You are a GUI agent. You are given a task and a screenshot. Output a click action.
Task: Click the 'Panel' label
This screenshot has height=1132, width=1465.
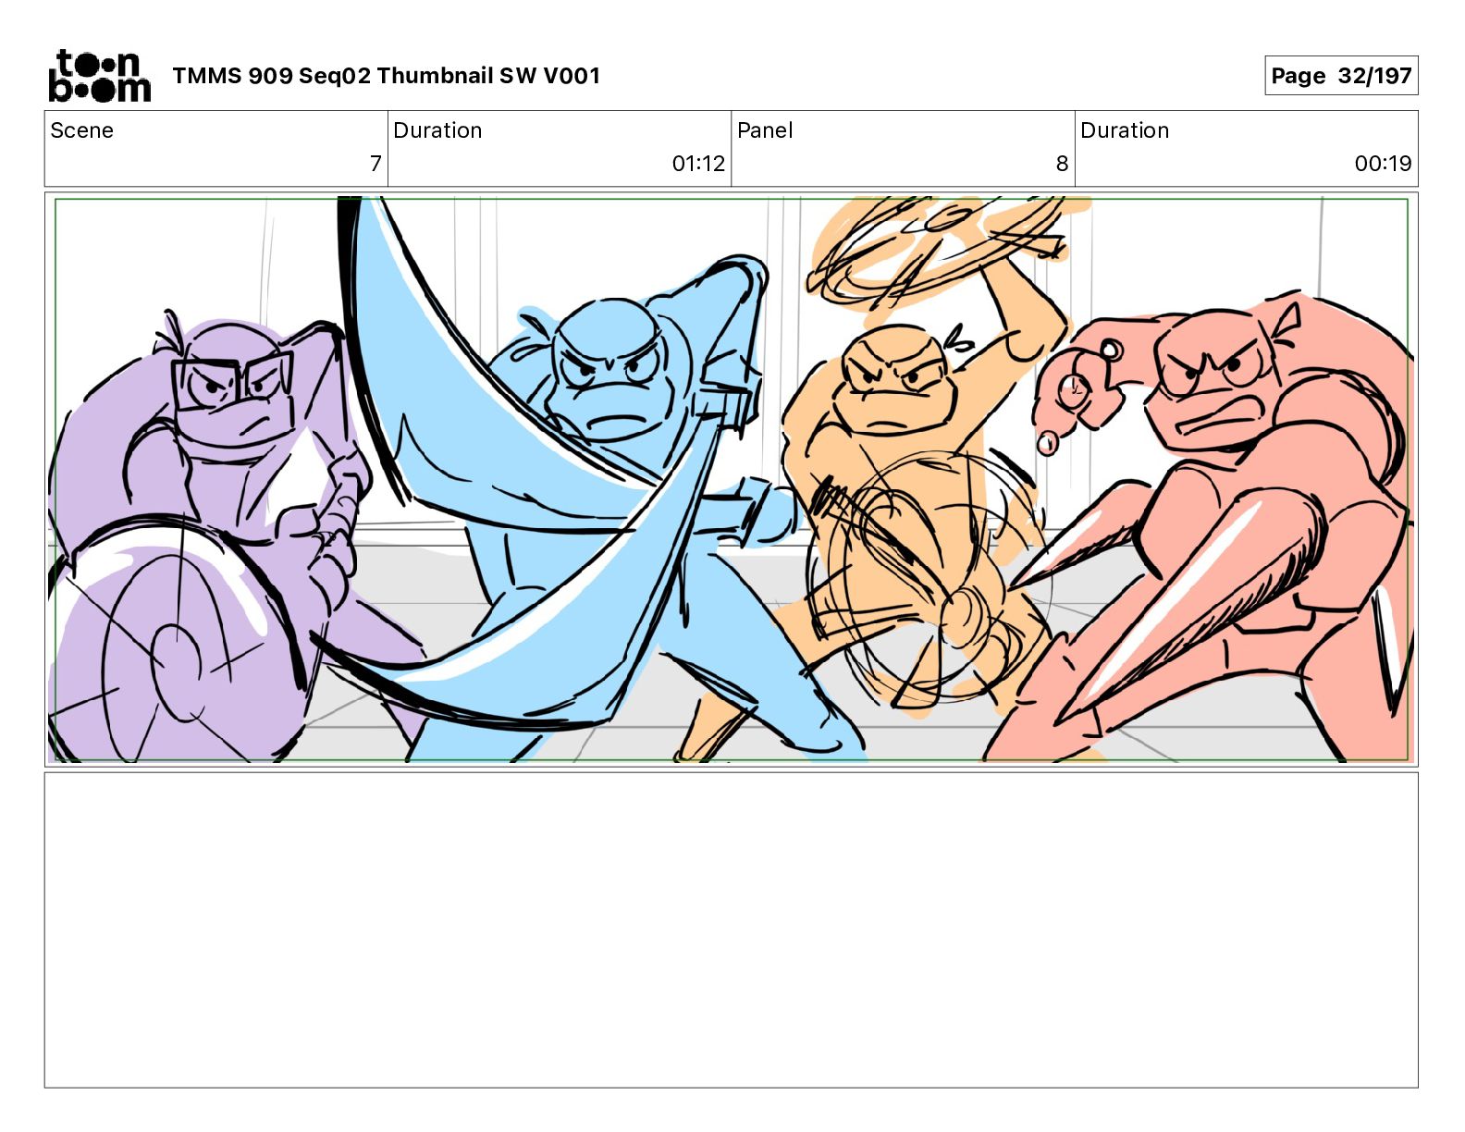765,130
